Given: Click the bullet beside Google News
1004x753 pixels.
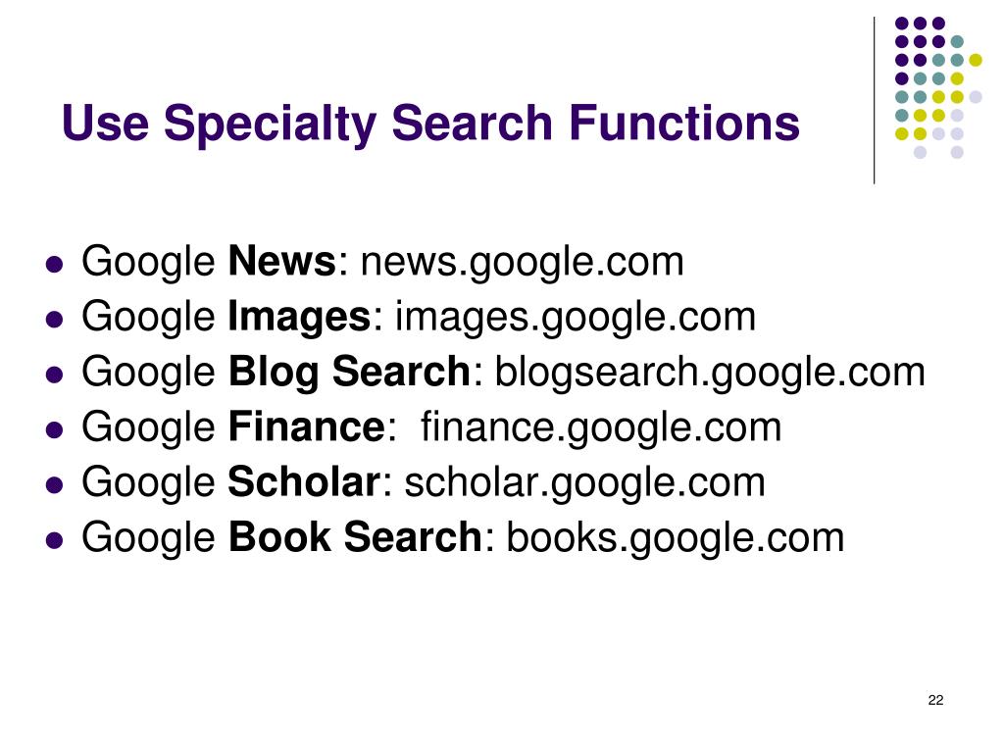Looking at the screenshot, I should 55,265.
